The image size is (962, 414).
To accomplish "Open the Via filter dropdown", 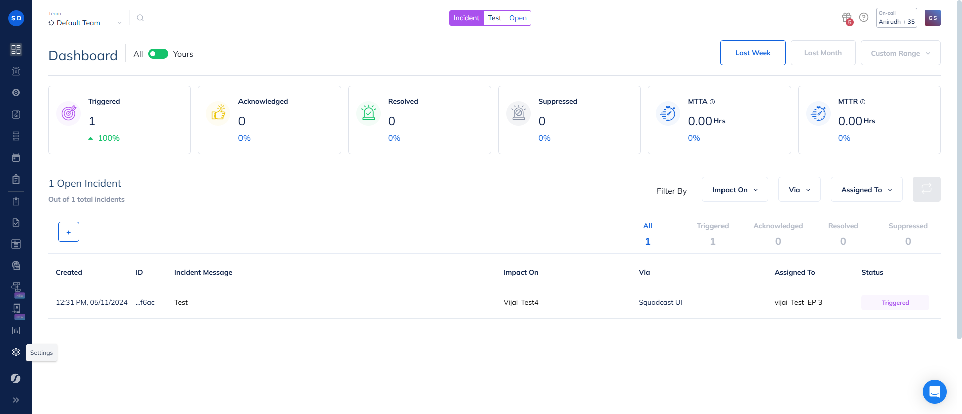I will (799, 190).
